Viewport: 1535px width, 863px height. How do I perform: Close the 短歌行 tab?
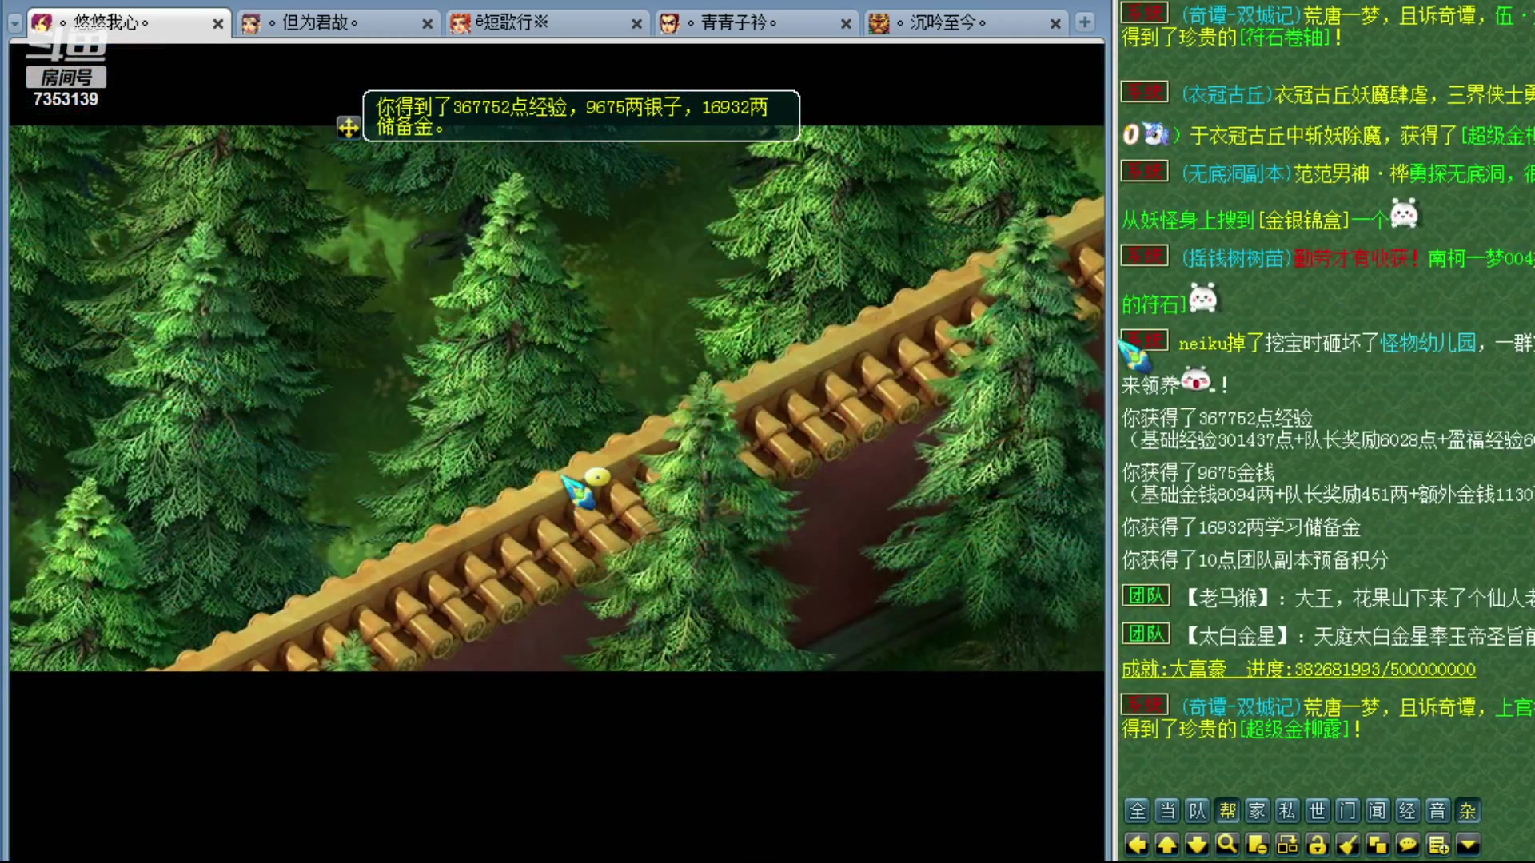(x=636, y=24)
